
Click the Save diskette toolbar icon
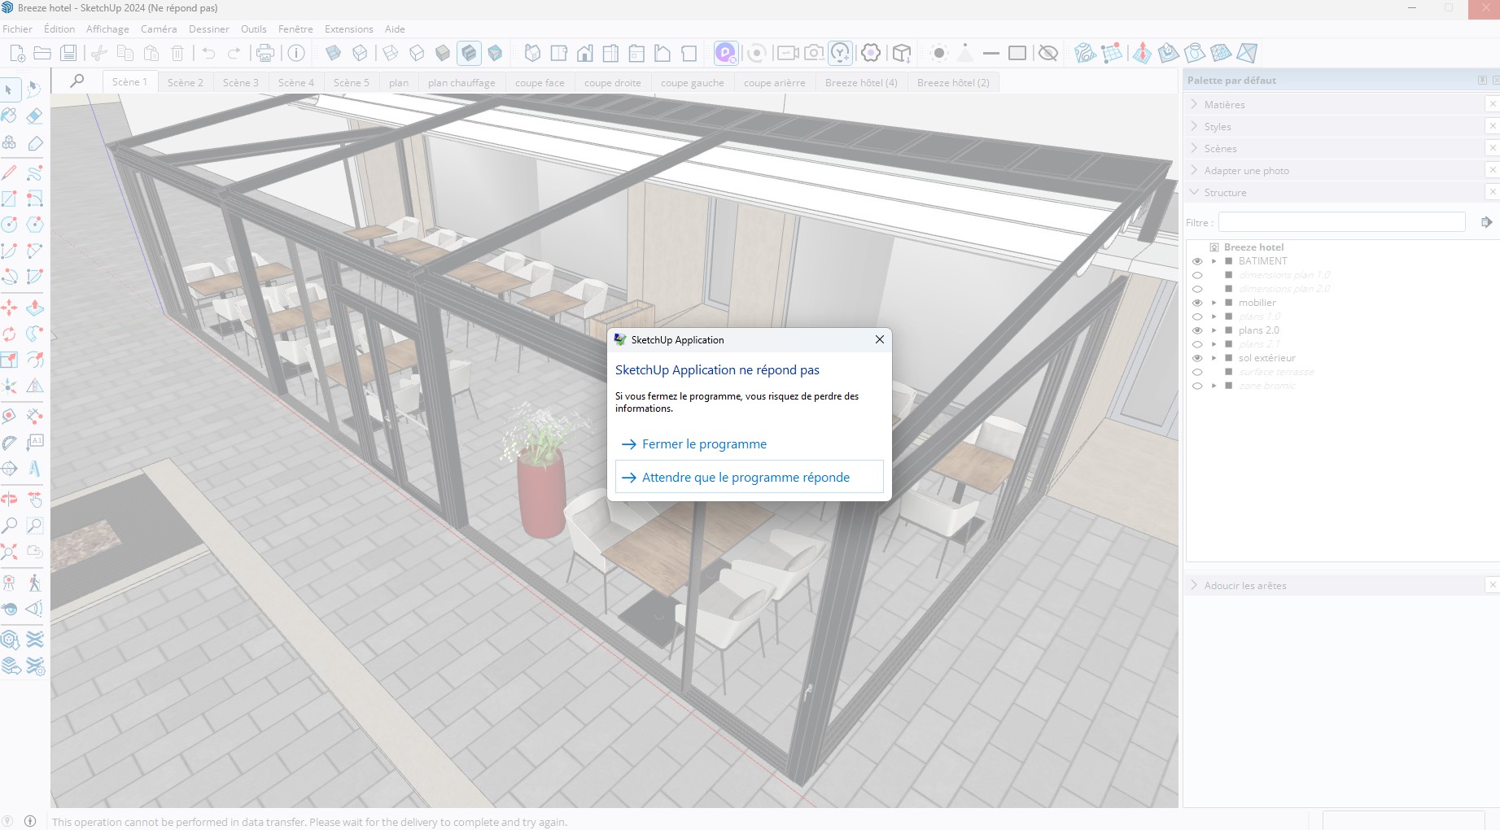click(x=68, y=53)
